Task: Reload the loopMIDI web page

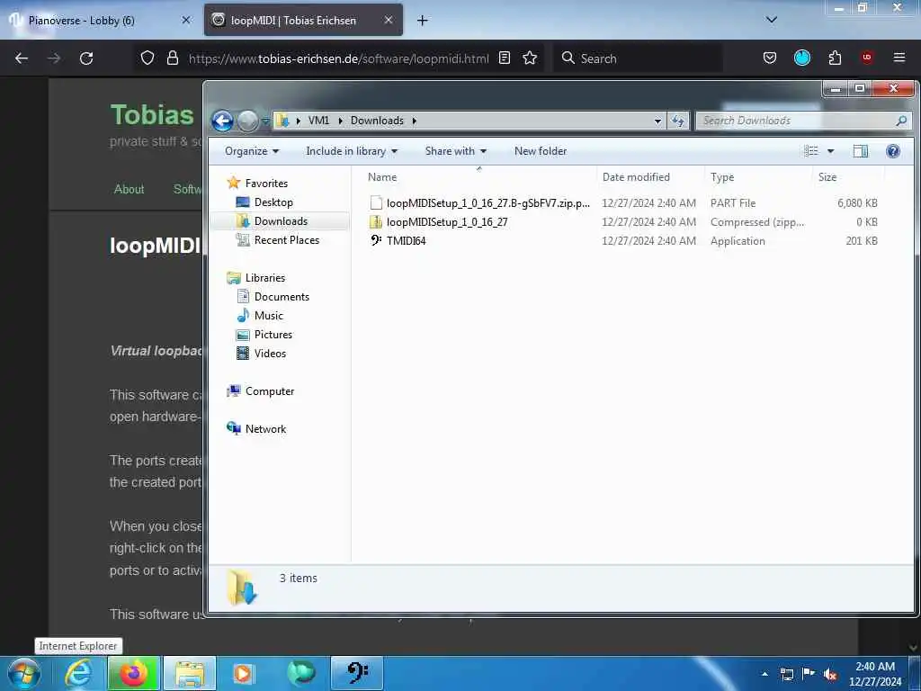Action: [x=86, y=58]
